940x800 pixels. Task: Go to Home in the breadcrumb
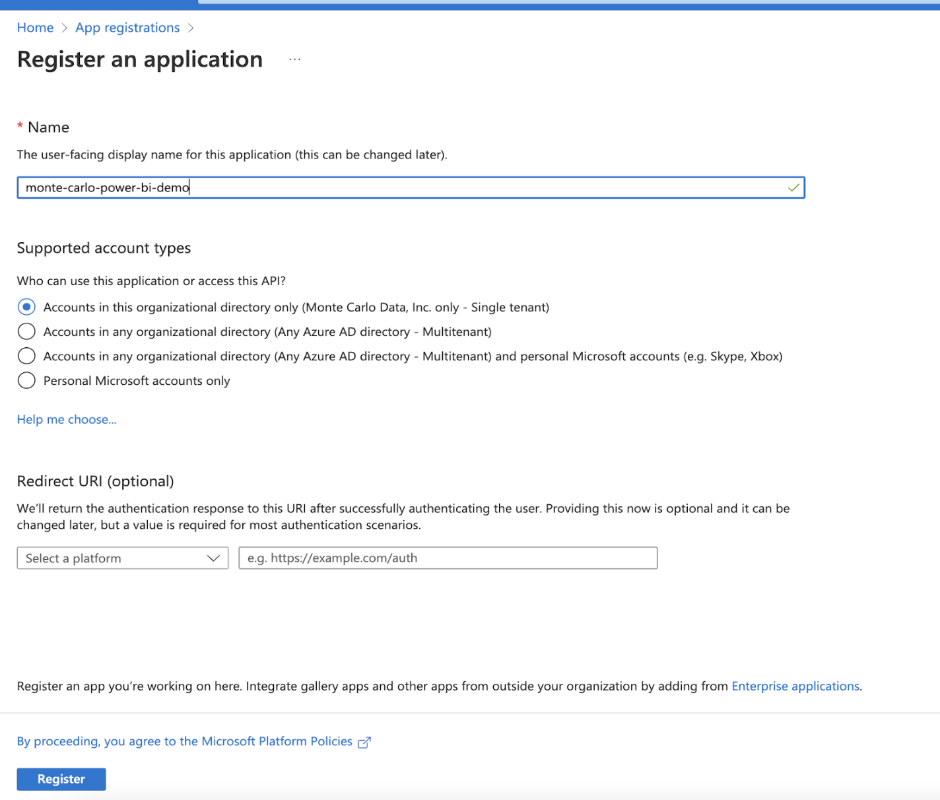(35, 28)
